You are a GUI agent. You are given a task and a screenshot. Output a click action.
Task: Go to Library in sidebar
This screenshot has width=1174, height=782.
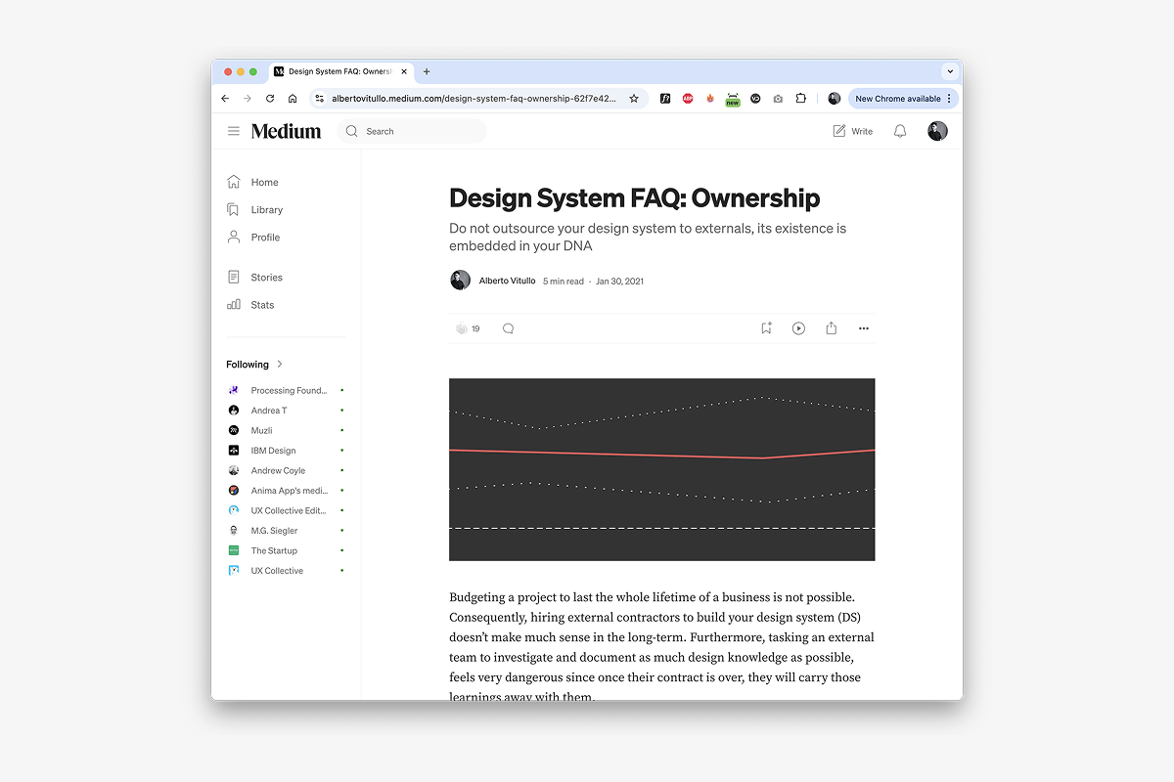tap(266, 209)
